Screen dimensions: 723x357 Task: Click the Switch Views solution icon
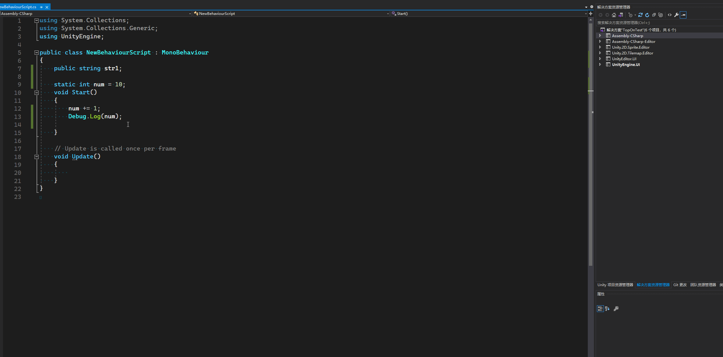(x=621, y=15)
